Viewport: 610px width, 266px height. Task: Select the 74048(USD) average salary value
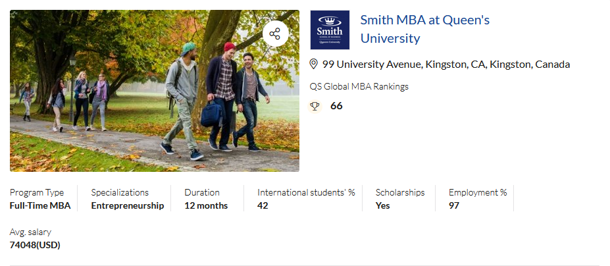[x=35, y=245]
